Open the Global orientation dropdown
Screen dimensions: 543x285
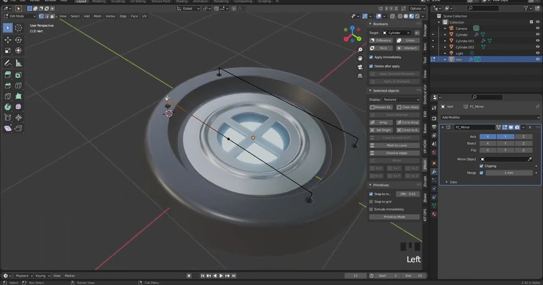pyautogui.click(x=188, y=8)
